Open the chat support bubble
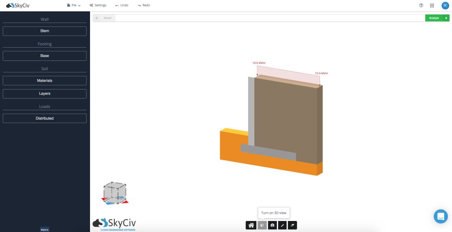The image size is (452, 232). (x=441, y=216)
